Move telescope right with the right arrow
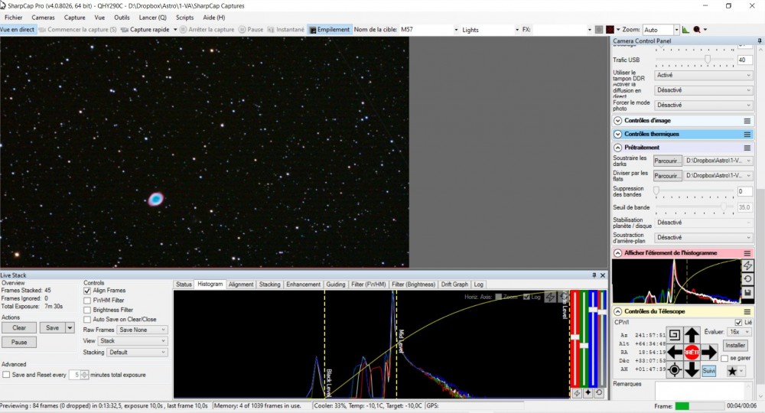This screenshot has width=765, height=413. 709,352
